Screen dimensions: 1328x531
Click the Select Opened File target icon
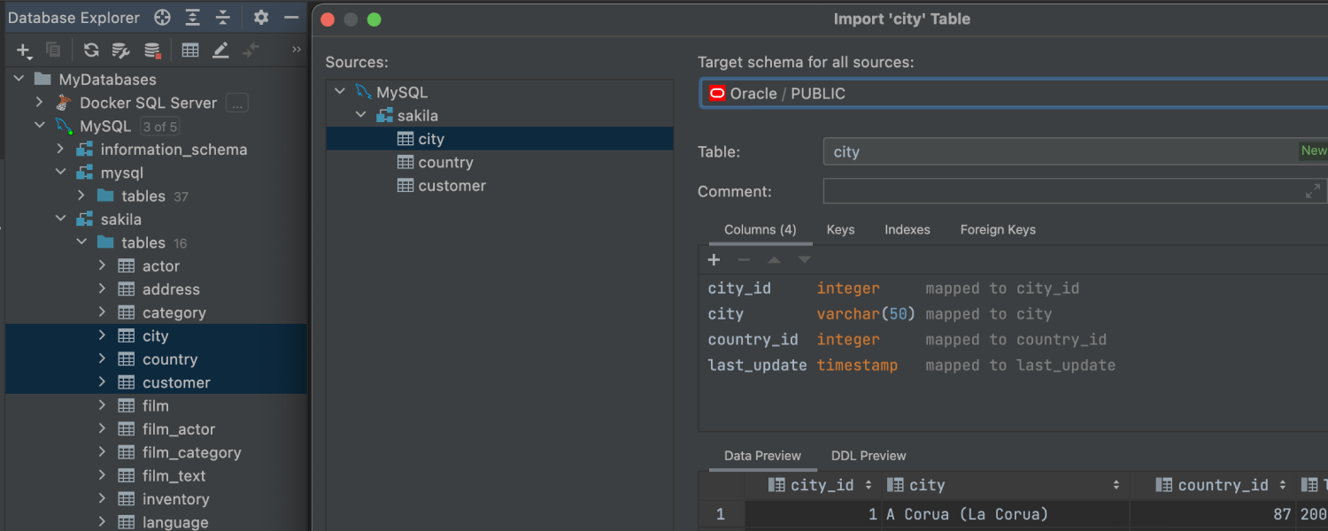[x=162, y=18]
